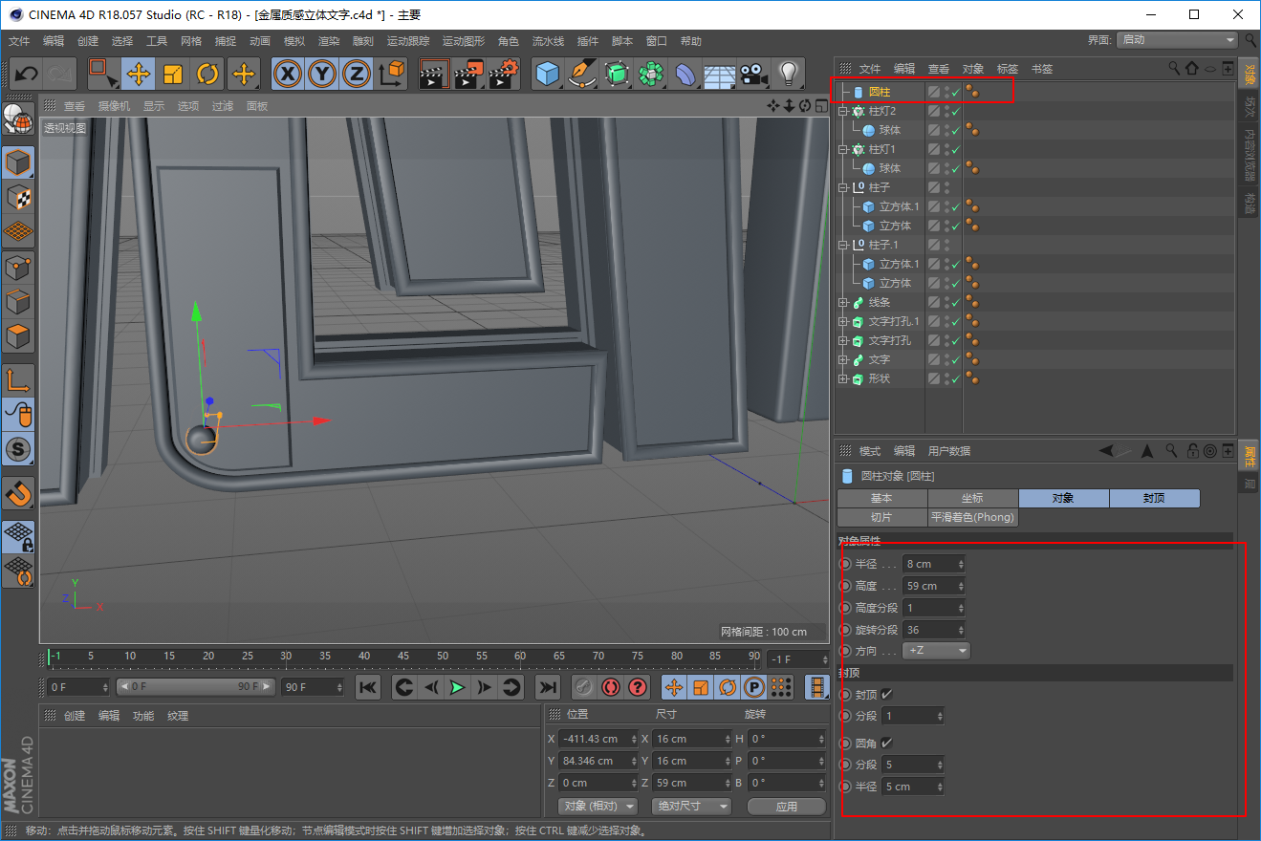Viewport: 1261px width, 841px height.
Task: Toggle the green enable checkmark for 文字
Action: point(955,359)
